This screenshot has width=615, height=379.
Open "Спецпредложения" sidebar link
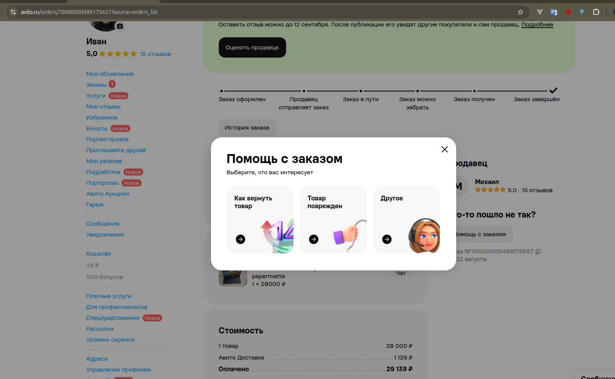(112, 318)
